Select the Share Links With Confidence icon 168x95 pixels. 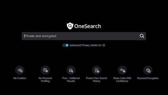[122, 70]
